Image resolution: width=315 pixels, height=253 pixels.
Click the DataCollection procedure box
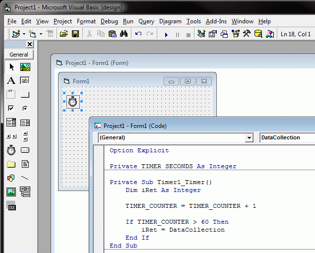[287, 137]
